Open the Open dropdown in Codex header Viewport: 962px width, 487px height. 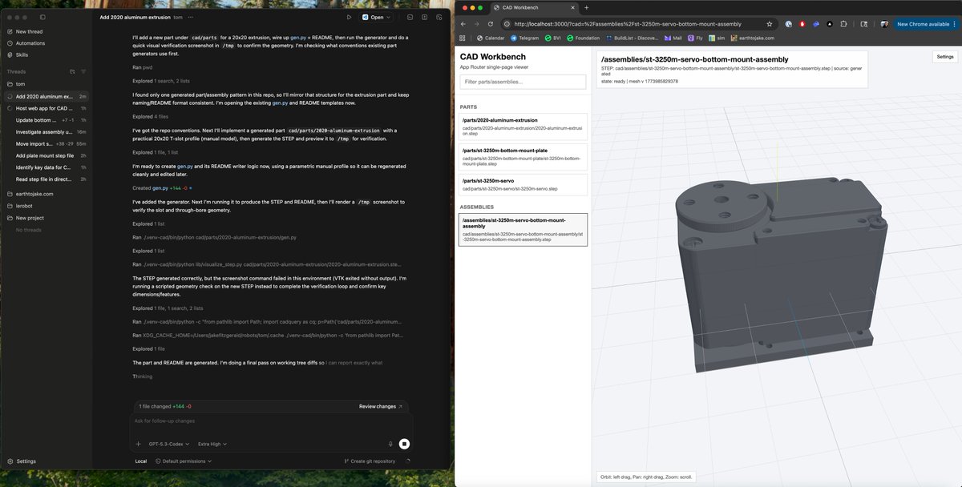pos(376,17)
